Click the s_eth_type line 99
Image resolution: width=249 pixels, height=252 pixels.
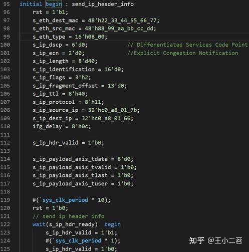(70, 37)
